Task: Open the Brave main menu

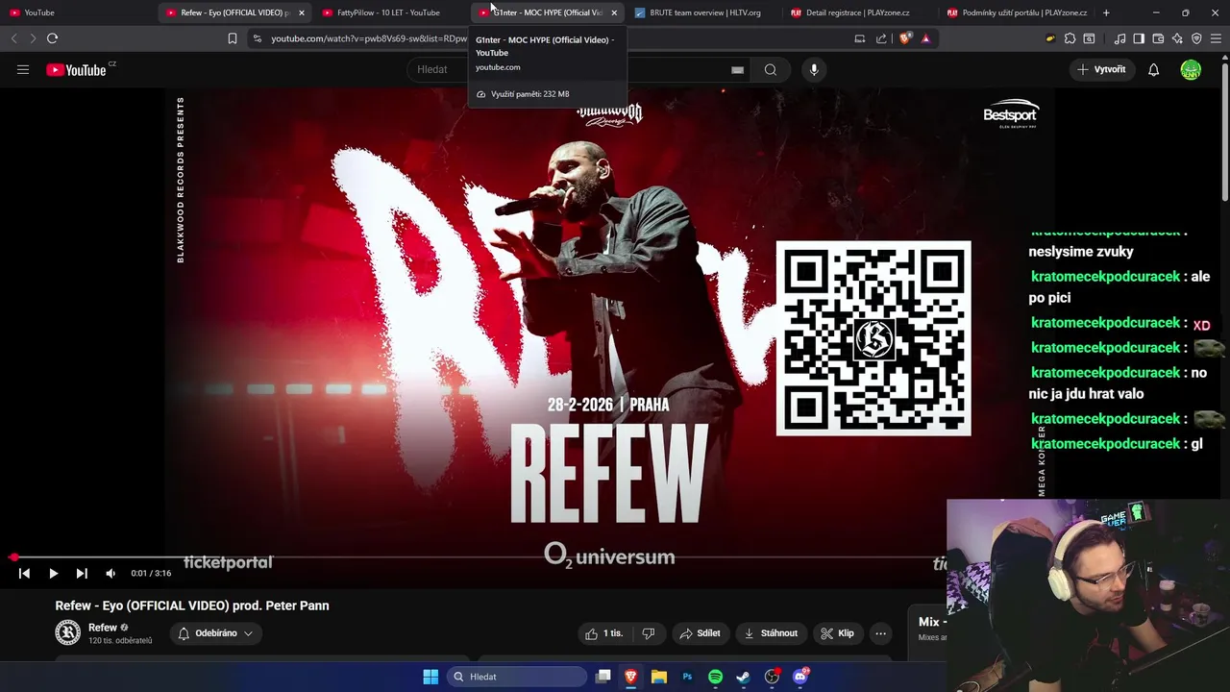Action: point(1216,38)
